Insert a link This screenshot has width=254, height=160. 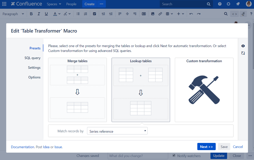point(160,14)
